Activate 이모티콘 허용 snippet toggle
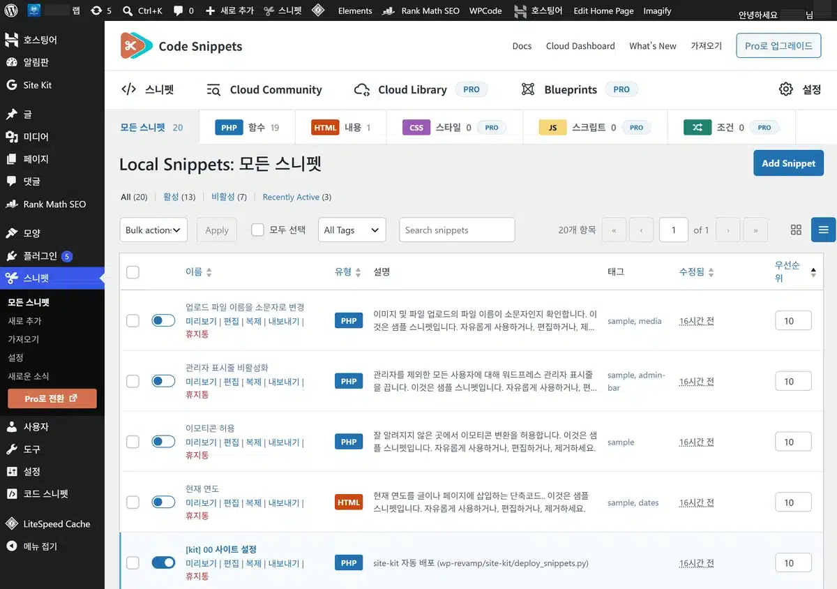 (x=163, y=442)
